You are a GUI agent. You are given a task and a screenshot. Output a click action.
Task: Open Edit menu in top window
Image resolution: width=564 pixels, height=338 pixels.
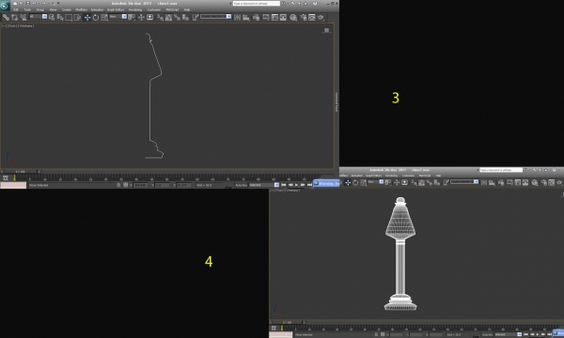tap(16, 9)
